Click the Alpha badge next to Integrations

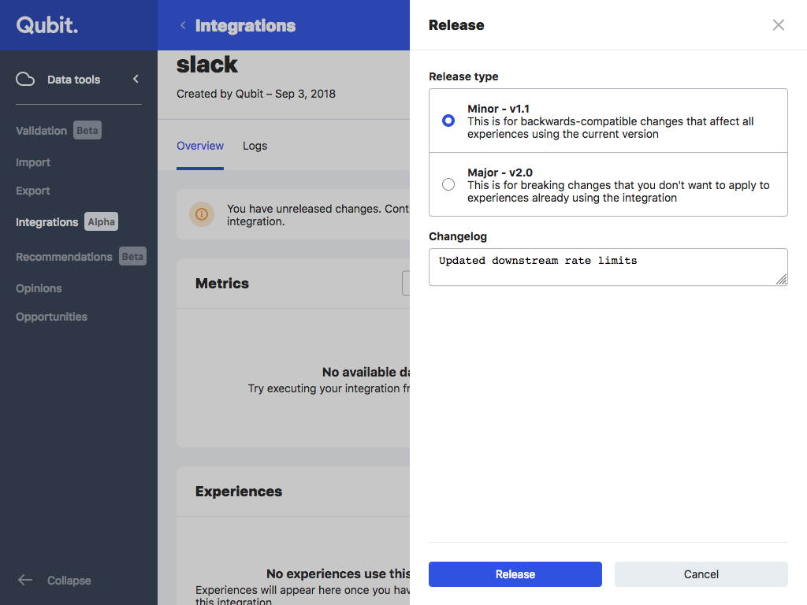(102, 221)
